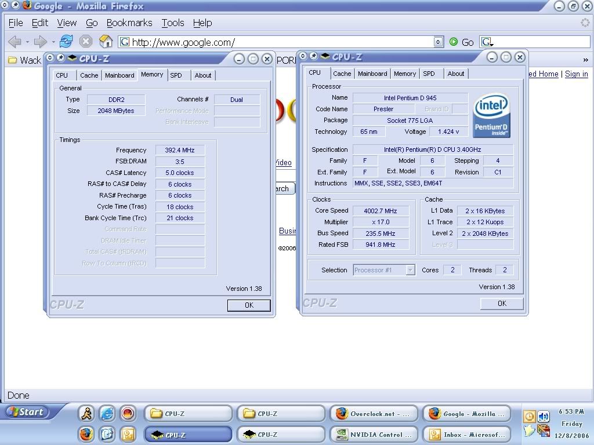Screen dimensions: 594x445
Task: Click the chip icon on the memory CPU-Z title bar
Action: click(x=72, y=59)
